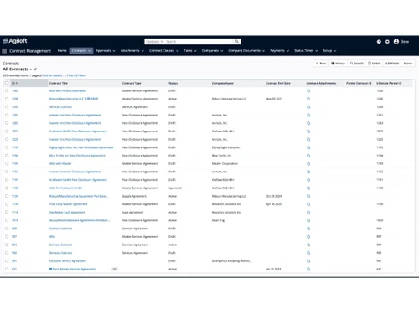The width and height of the screenshot is (419, 314).
Task: Open the Exclusive Service Agreement contract link
Action: (68, 260)
